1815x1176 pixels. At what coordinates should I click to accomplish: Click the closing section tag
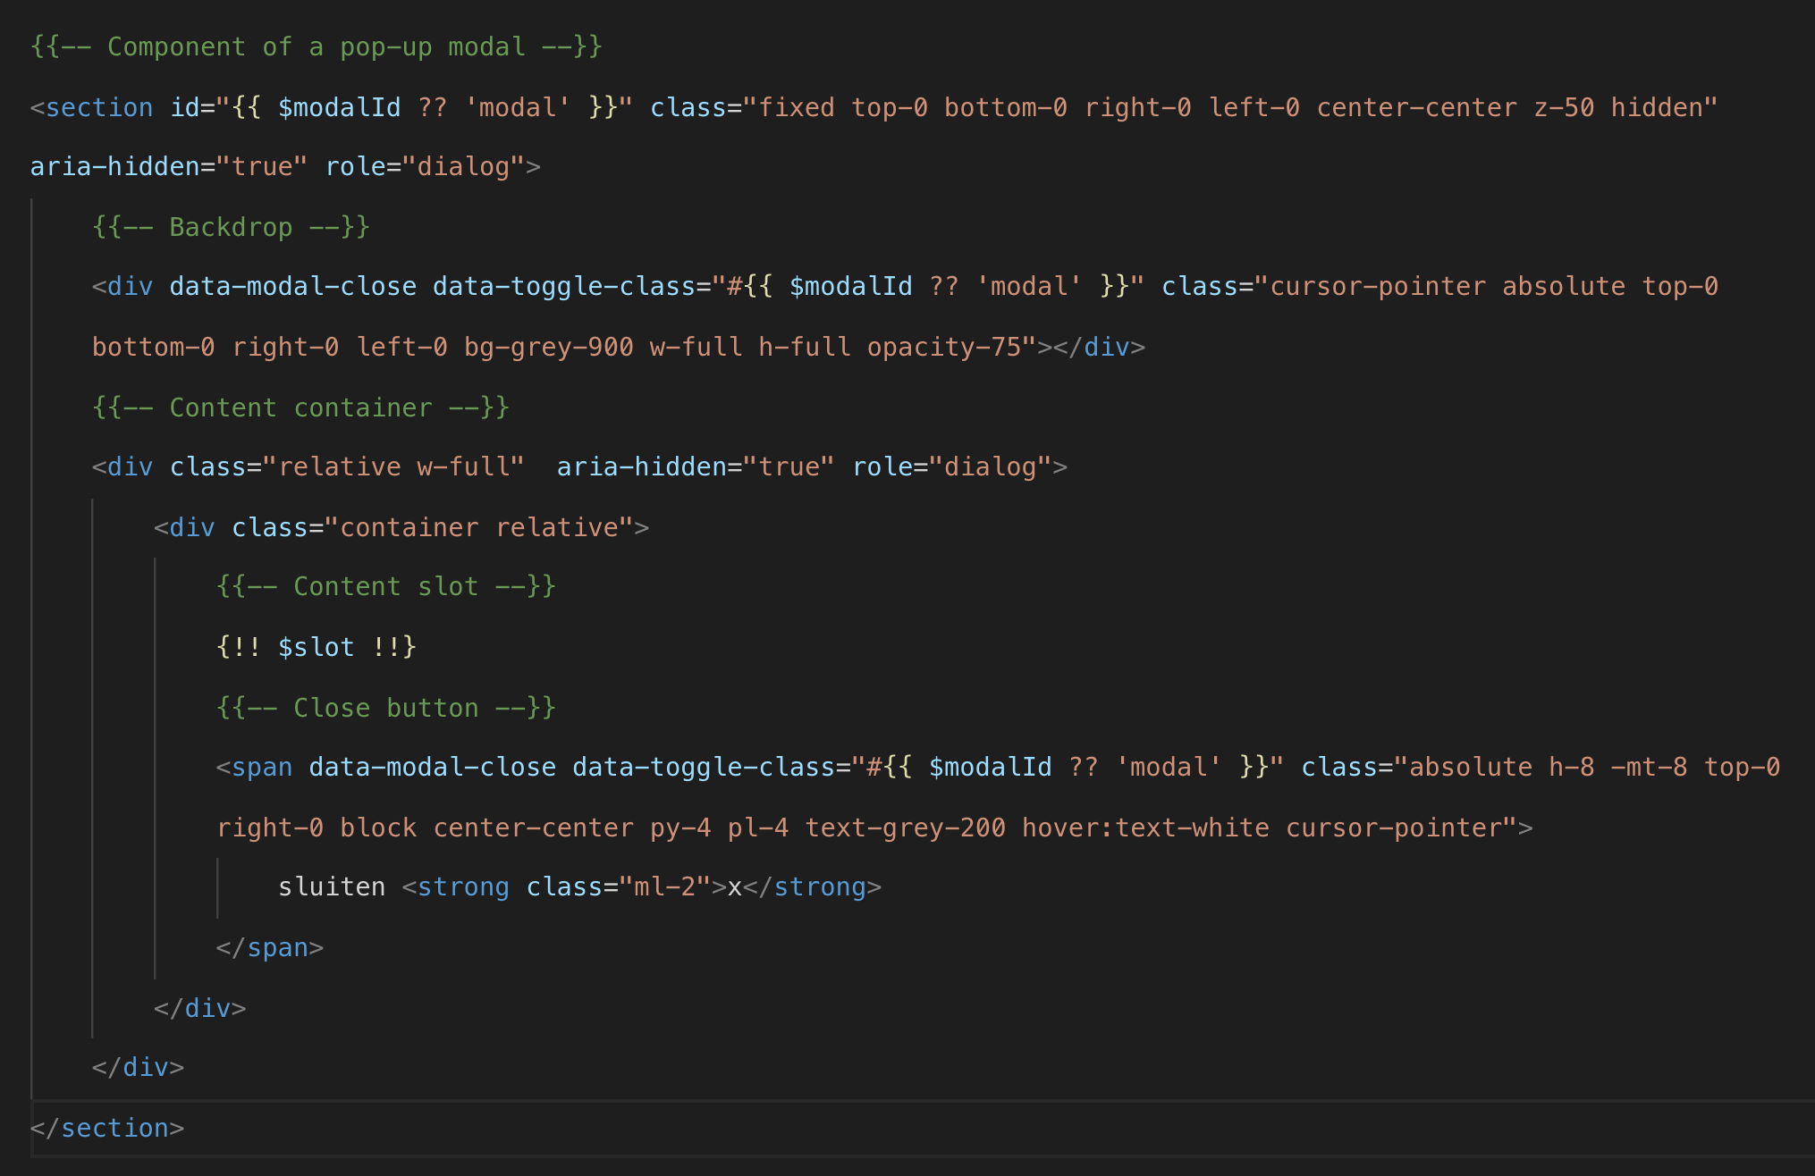[107, 1127]
